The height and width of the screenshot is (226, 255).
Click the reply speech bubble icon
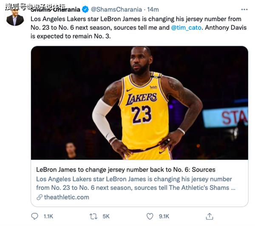pyautogui.click(x=34, y=216)
